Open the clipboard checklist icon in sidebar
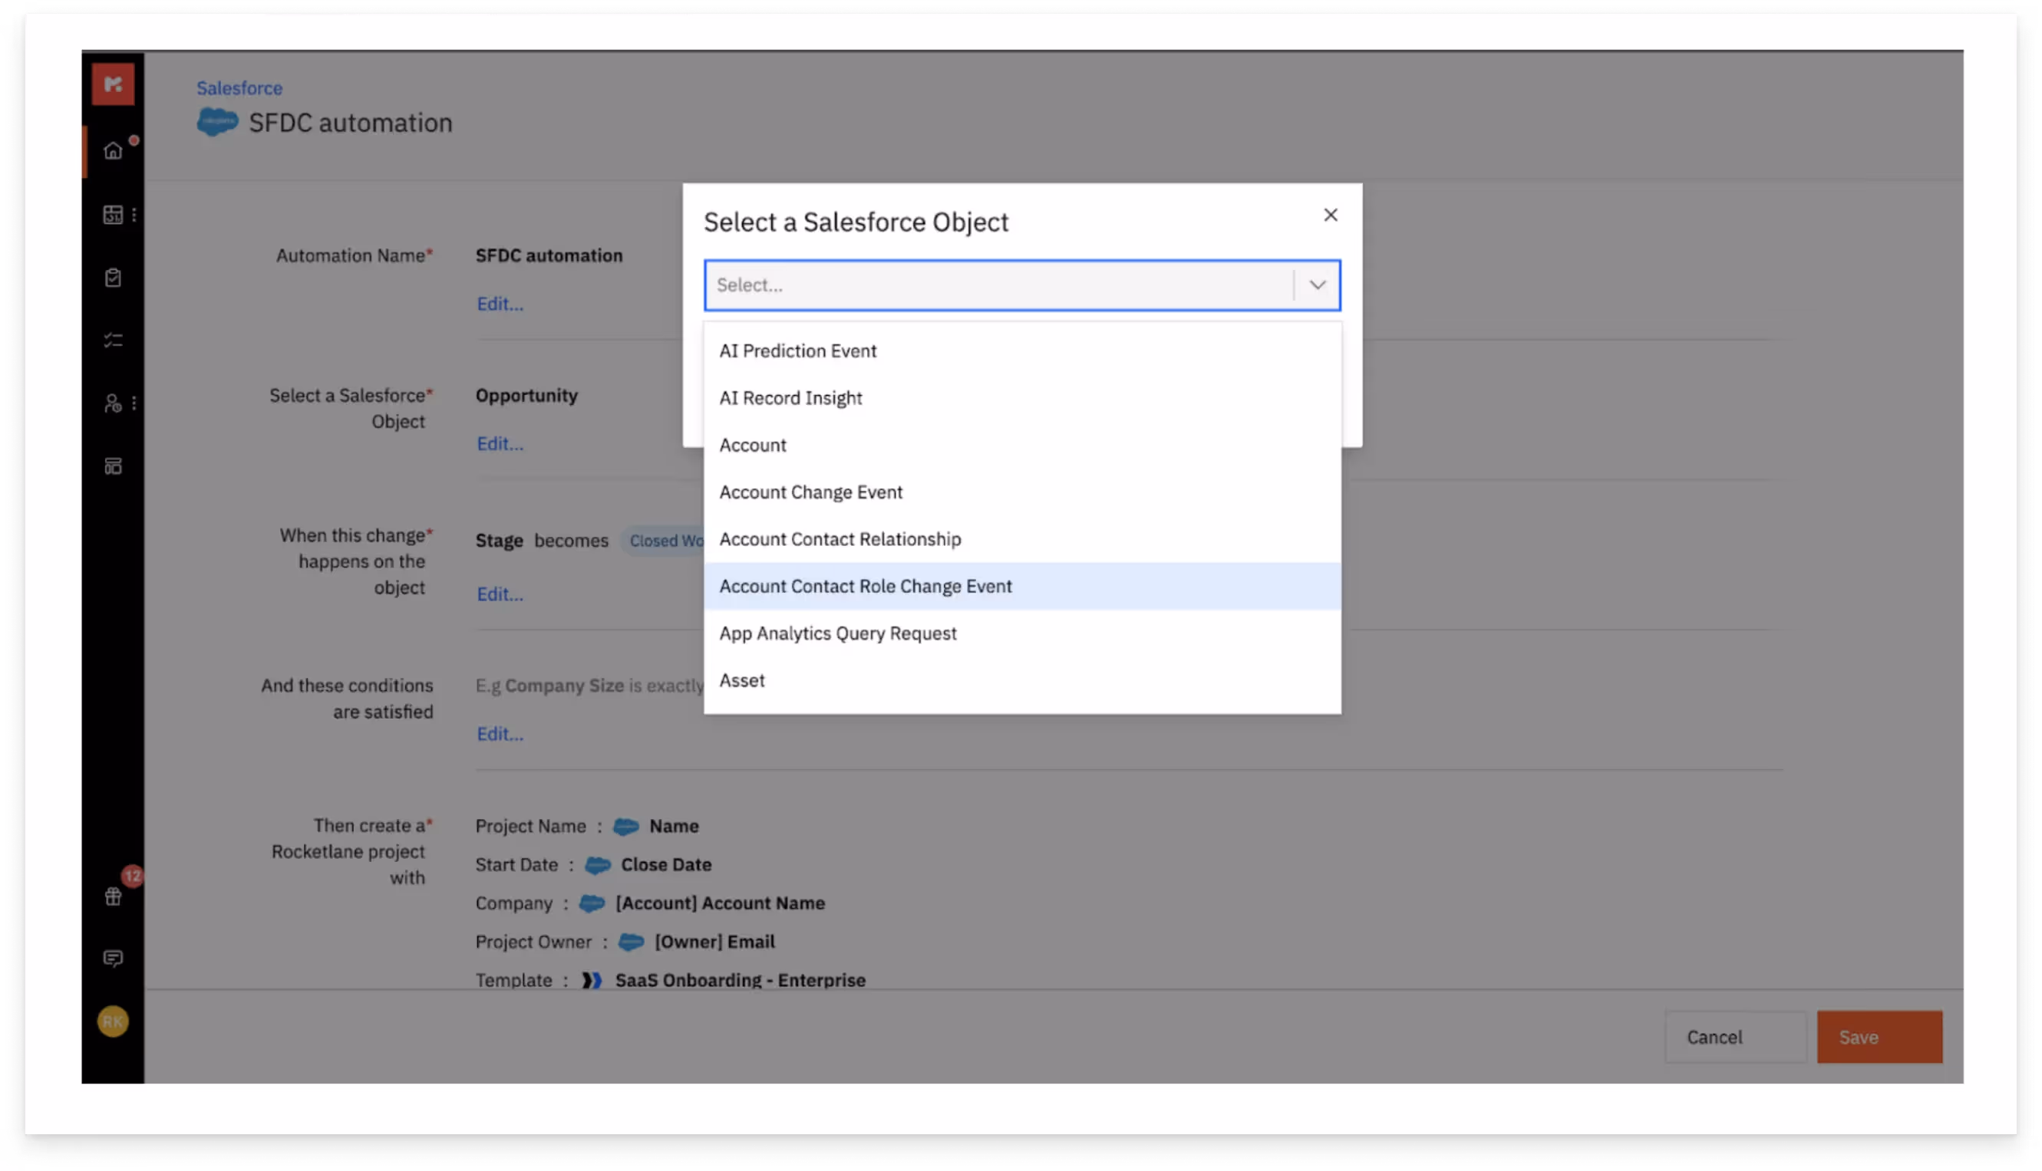Image resolution: width=2042 pixels, height=1171 pixels. point(113,278)
